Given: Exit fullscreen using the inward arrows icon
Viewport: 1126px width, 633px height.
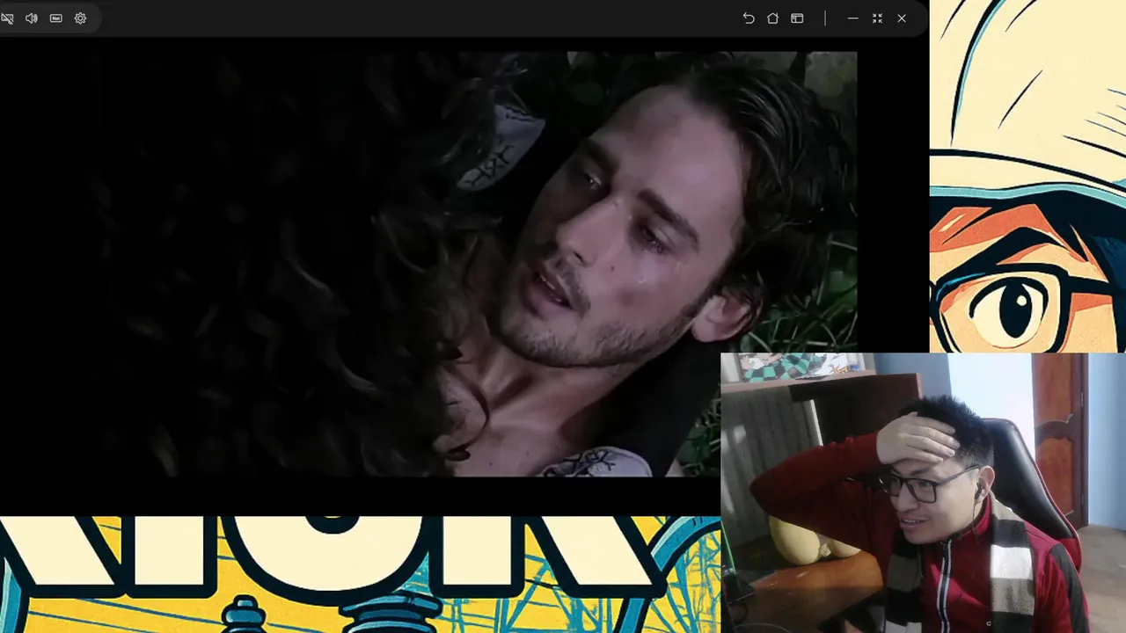Looking at the screenshot, I should coord(877,18).
